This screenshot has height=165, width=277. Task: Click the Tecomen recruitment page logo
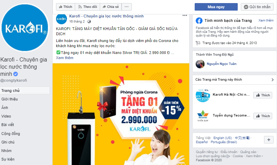203,116
